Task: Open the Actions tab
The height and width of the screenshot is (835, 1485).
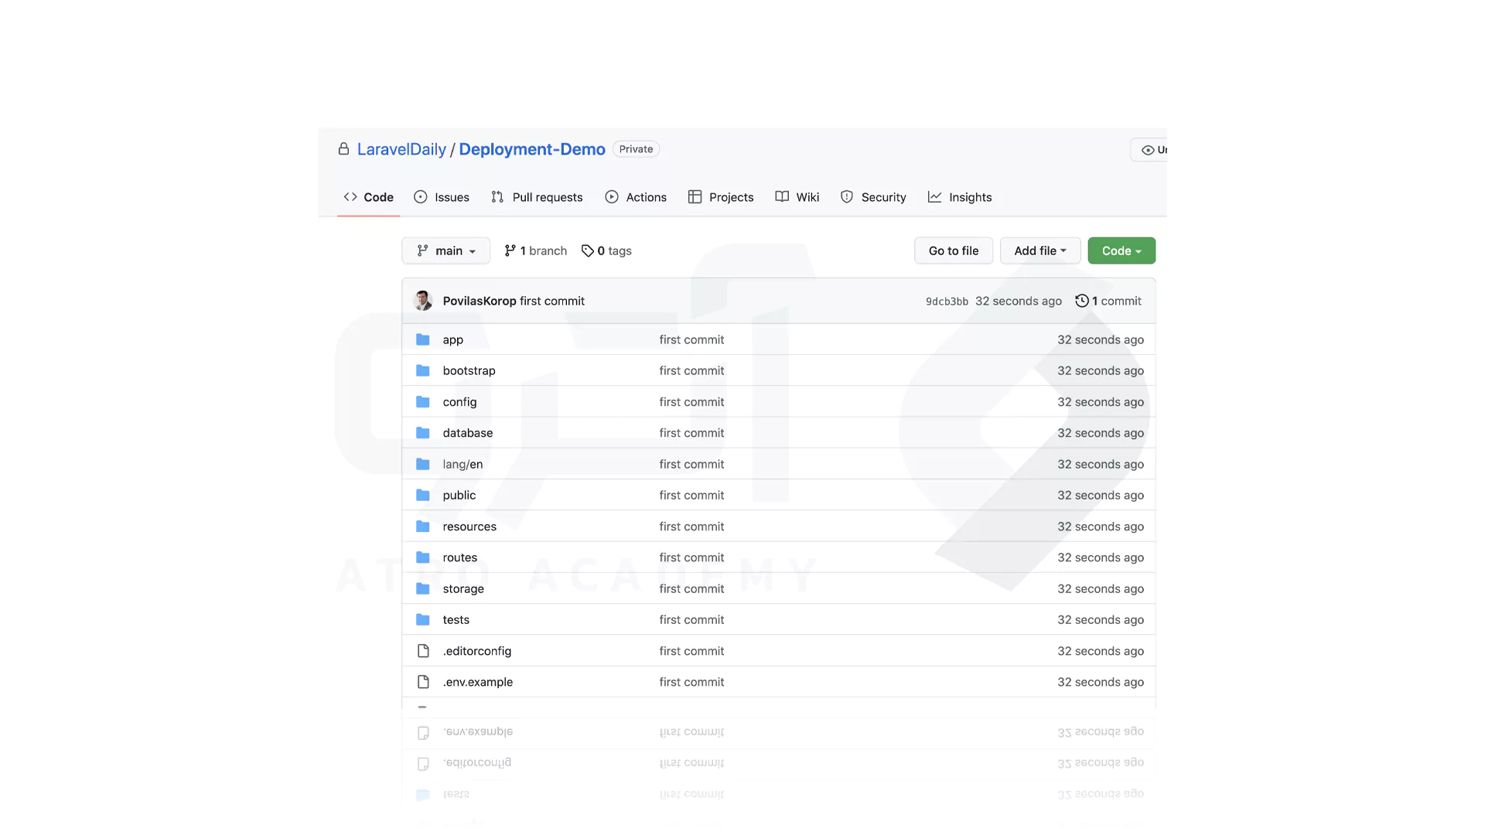Action: click(x=636, y=197)
